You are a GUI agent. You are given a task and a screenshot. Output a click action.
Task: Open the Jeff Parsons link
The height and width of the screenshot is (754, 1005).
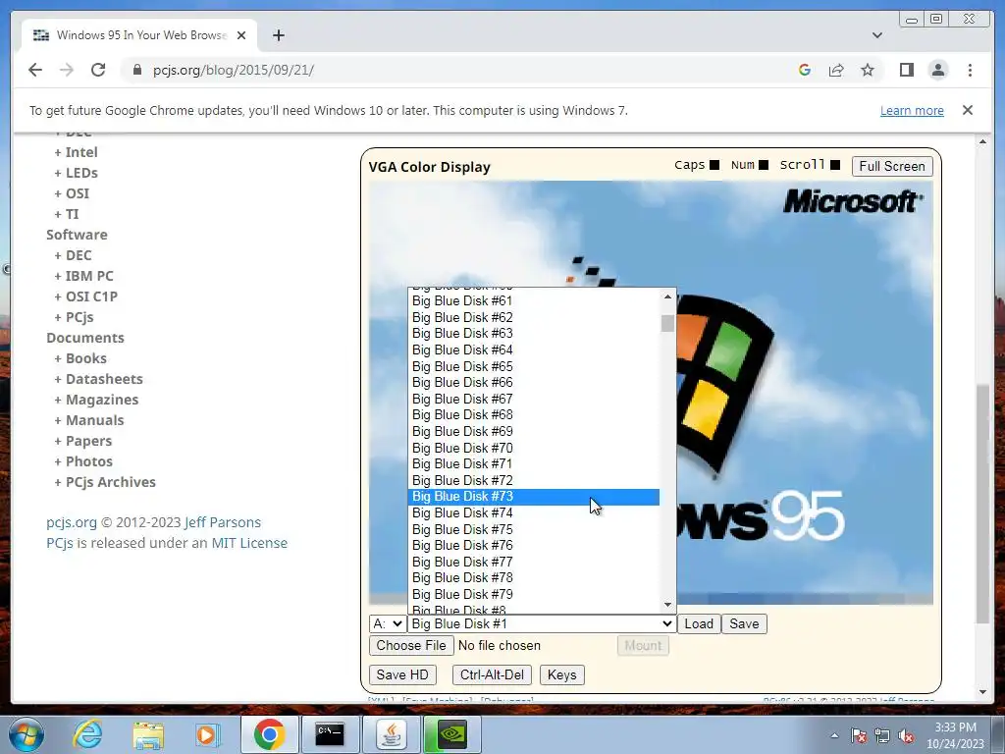coord(223,522)
